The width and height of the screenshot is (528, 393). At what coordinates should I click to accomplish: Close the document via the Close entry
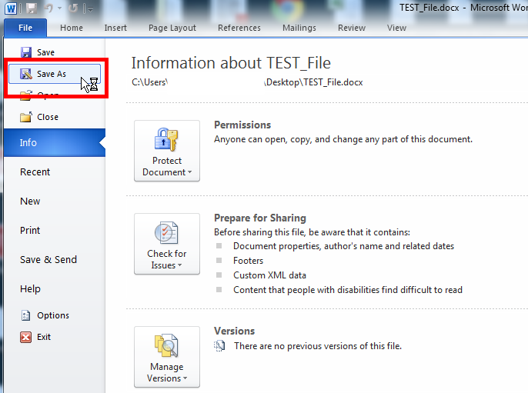(47, 117)
